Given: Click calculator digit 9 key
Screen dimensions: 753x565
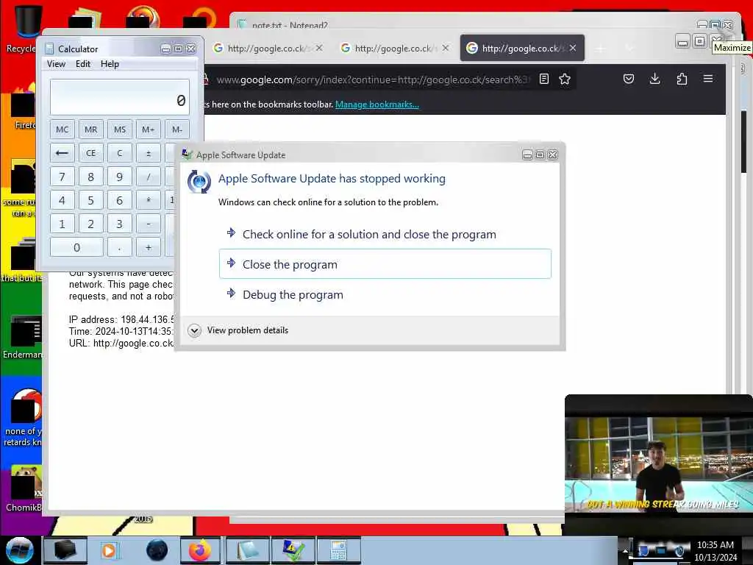Looking at the screenshot, I should [x=120, y=177].
